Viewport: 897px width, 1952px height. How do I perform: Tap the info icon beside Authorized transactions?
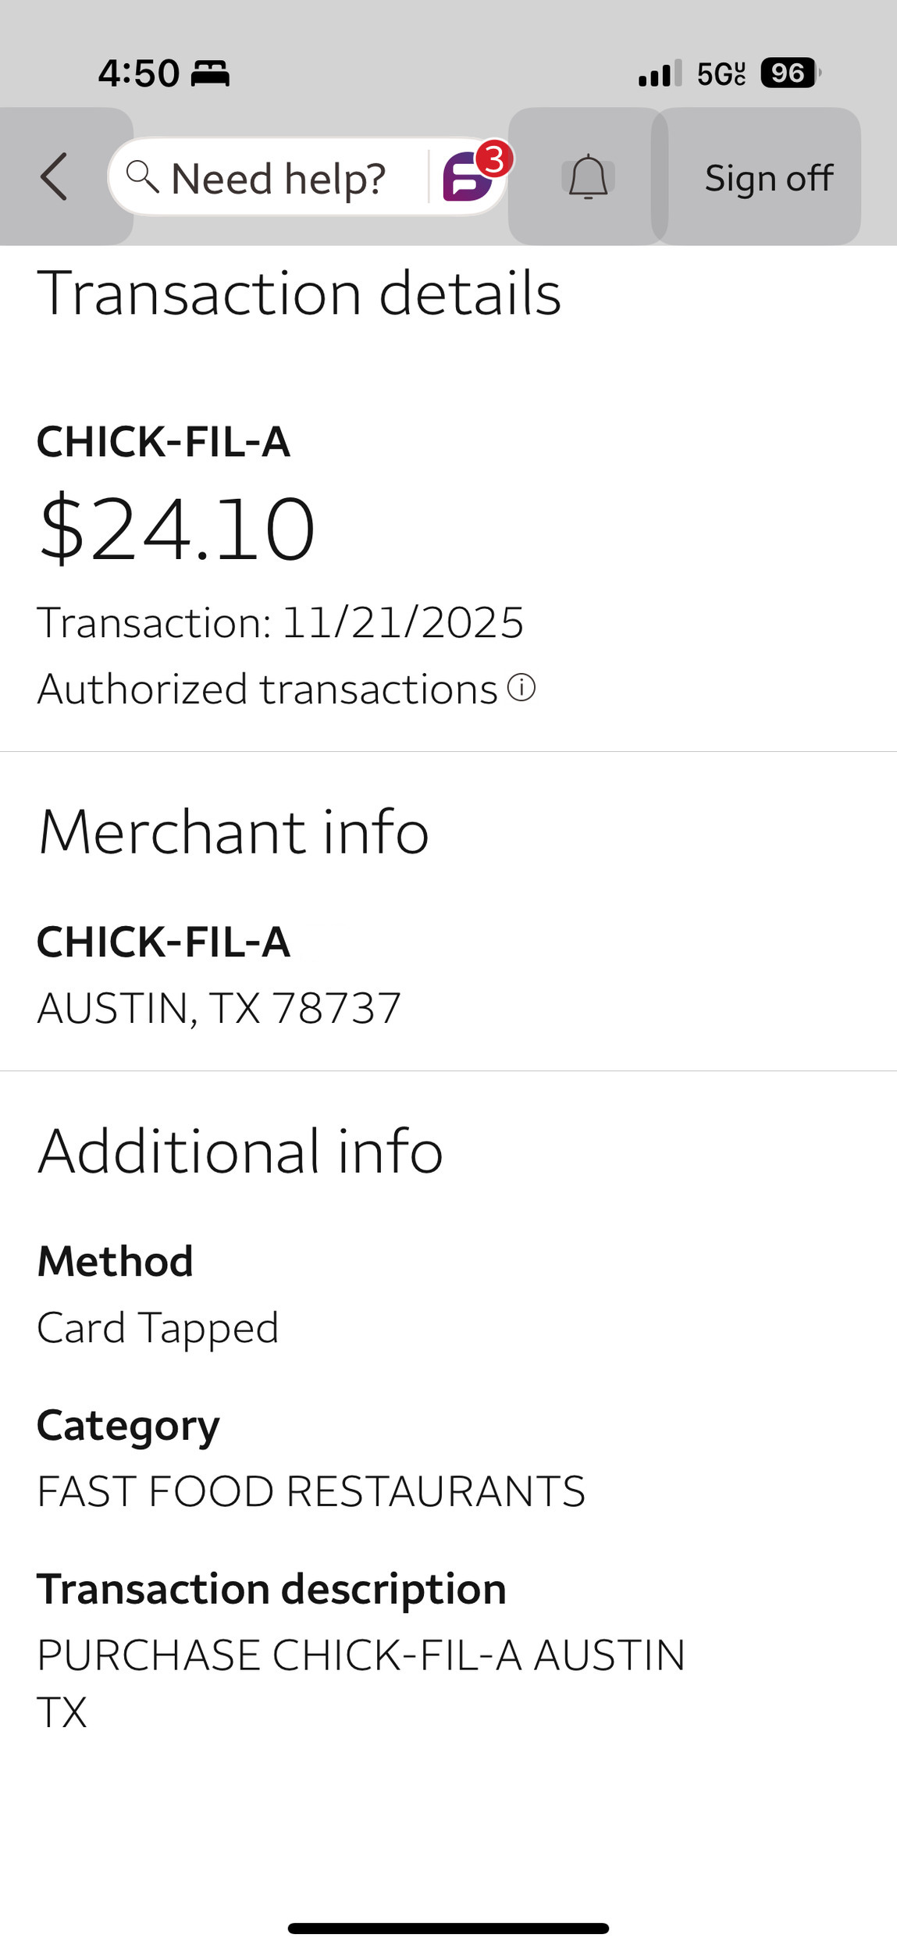[521, 688]
